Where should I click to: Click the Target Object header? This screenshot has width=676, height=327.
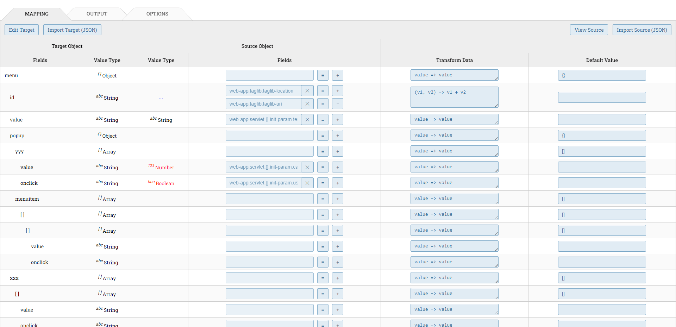click(x=67, y=46)
